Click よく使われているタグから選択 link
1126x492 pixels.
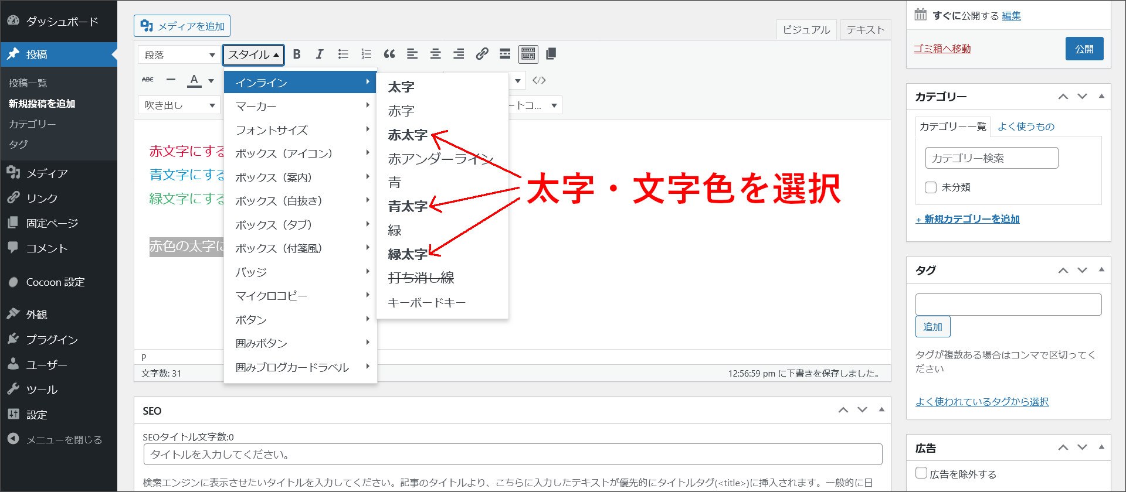tap(982, 402)
